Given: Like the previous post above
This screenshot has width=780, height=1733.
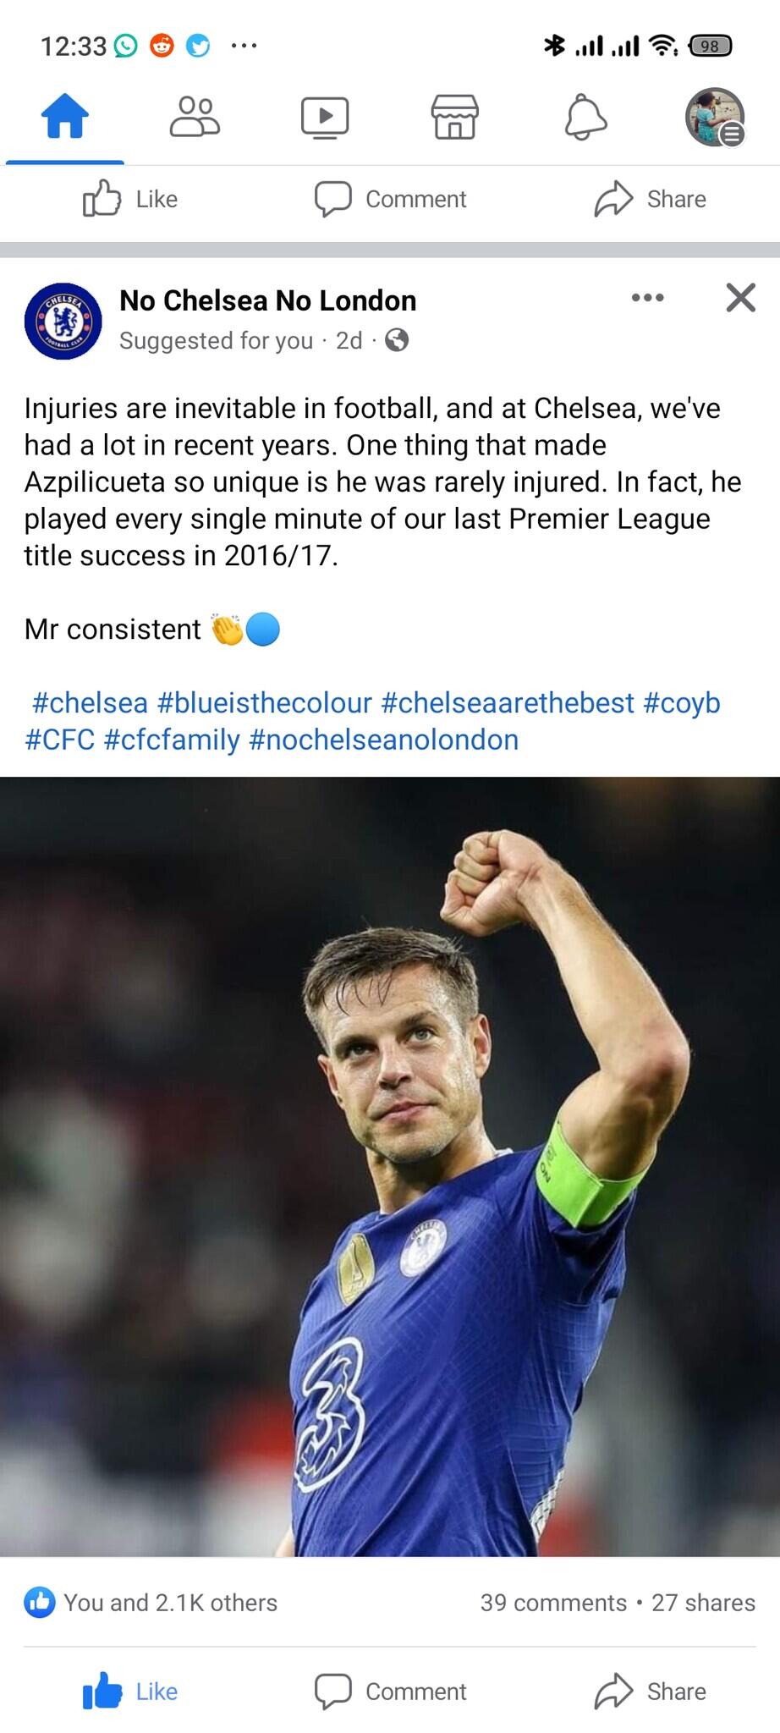Looking at the screenshot, I should coord(130,199).
